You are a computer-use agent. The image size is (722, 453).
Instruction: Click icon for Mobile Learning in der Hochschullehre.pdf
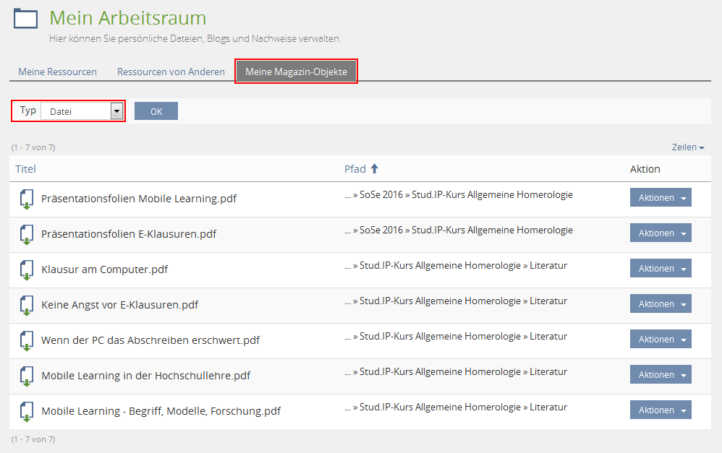coord(26,376)
